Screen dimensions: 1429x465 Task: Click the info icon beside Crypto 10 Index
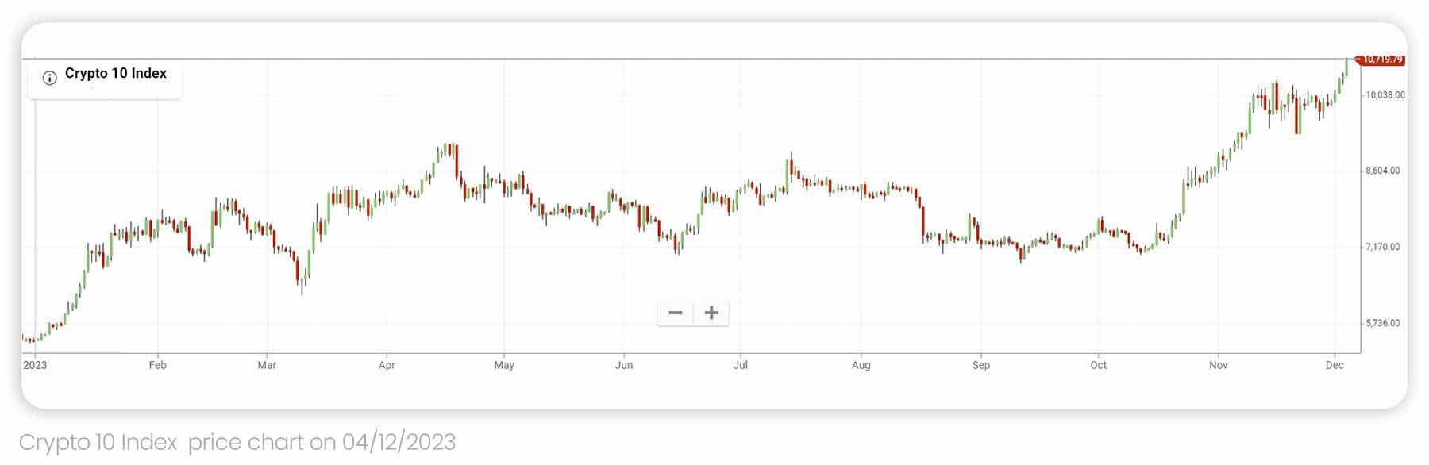49,77
